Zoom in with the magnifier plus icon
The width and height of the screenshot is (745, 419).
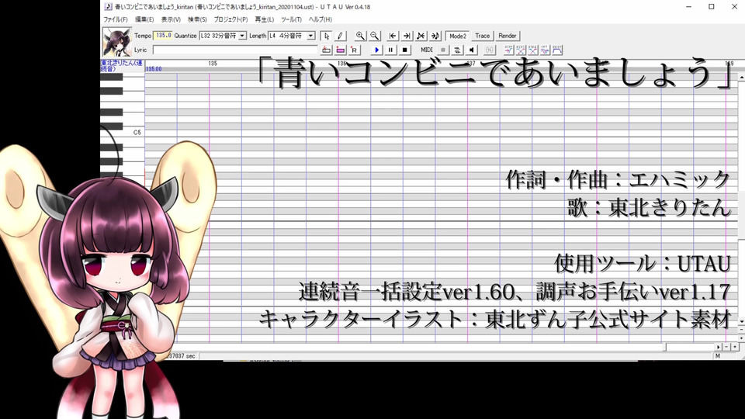point(360,36)
